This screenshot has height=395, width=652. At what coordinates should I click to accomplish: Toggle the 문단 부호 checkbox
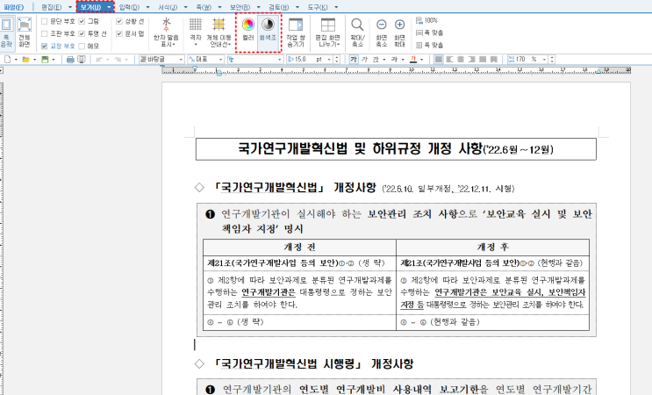tap(44, 21)
